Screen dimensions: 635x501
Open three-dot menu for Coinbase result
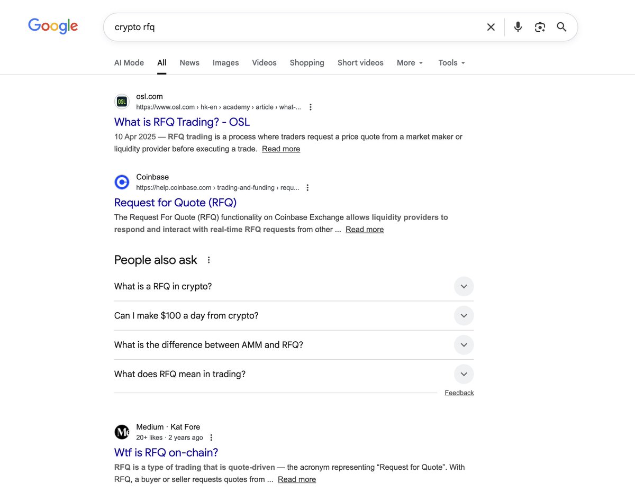click(307, 187)
